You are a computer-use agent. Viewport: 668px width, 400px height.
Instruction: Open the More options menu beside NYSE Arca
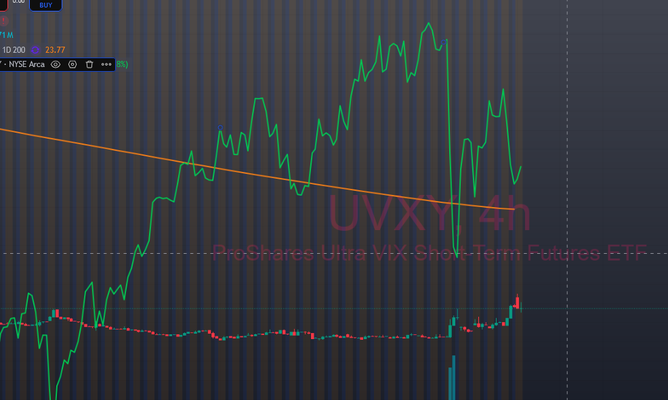point(106,64)
